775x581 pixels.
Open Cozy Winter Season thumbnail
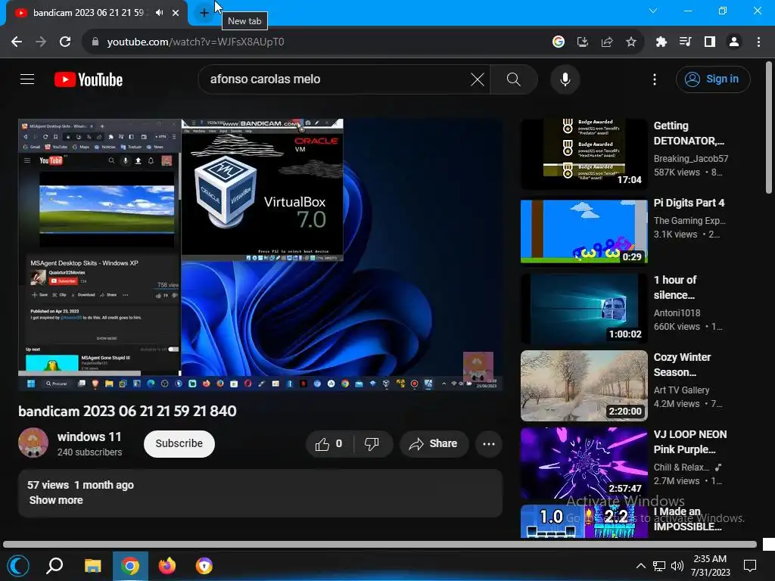tap(584, 386)
